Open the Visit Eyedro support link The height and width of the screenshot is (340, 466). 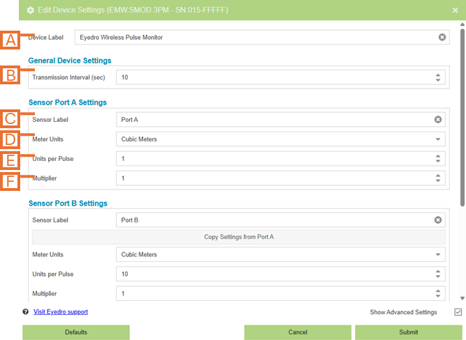61,312
